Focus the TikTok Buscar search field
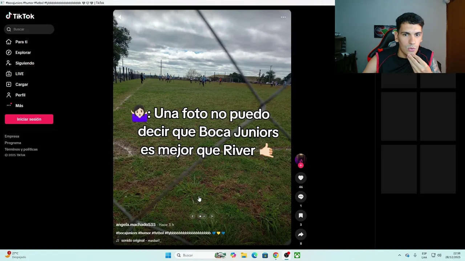465x261 pixels. (29, 29)
